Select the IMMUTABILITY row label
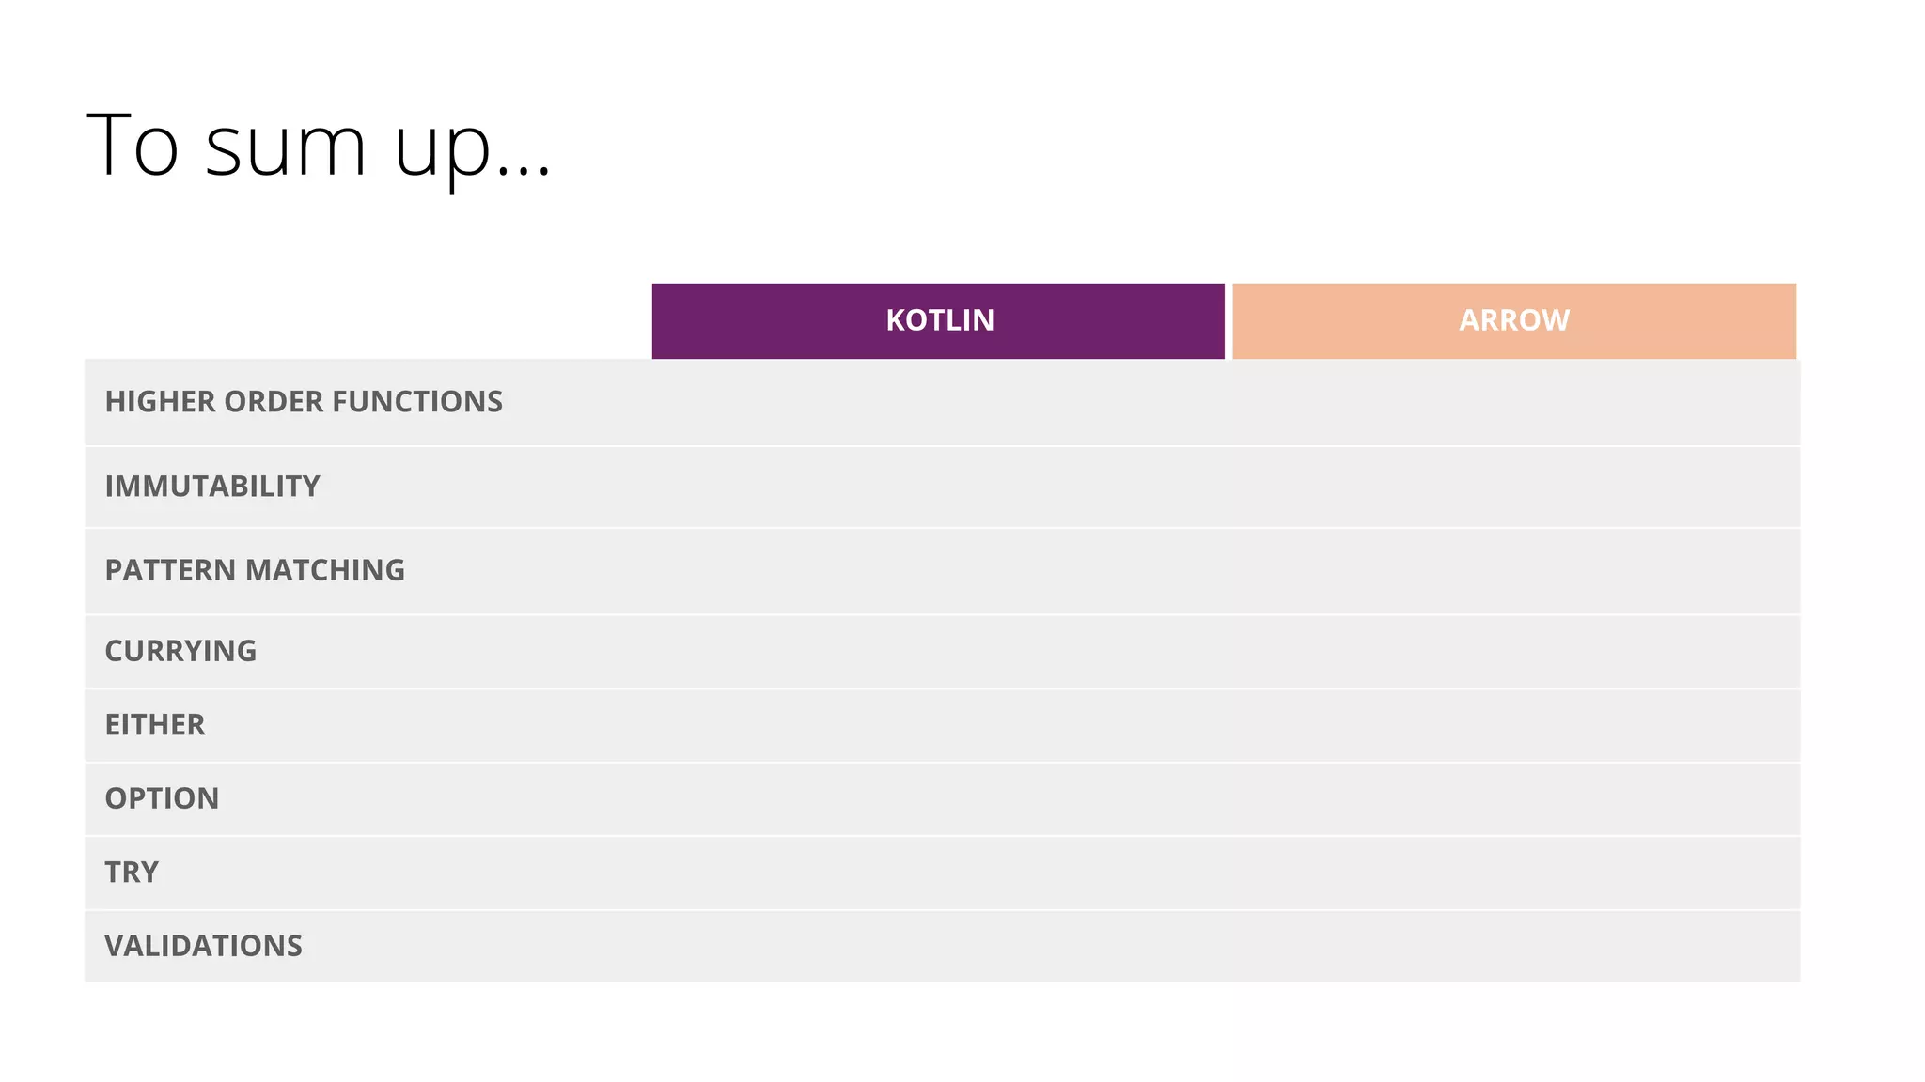 (212, 487)
